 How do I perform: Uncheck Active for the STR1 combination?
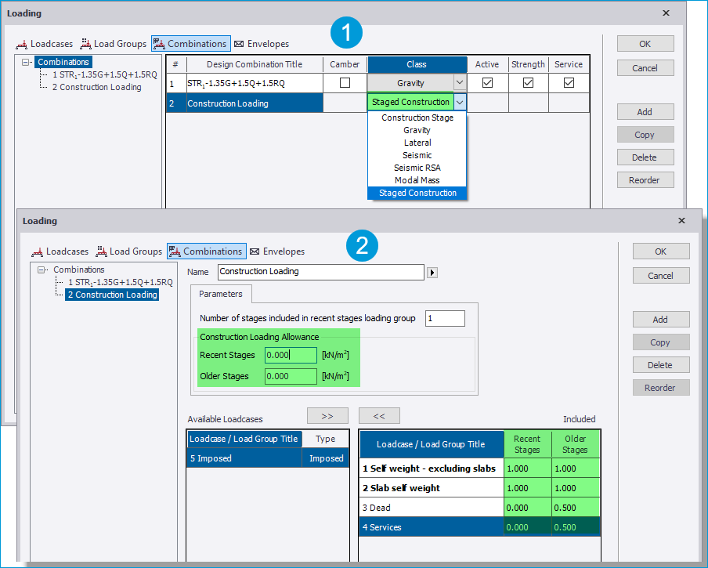(x=487, y=82)
